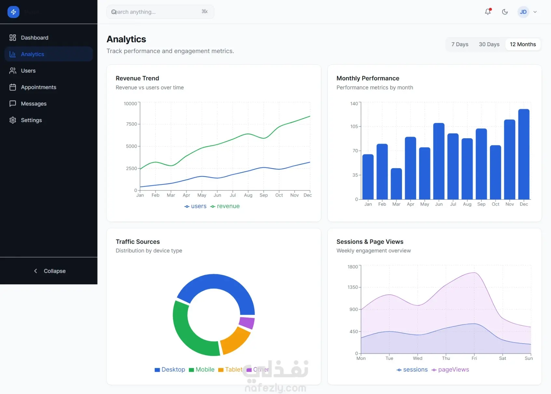Click the JD user avatar
Viewport: 551px width, 394px height.
click(523, 12)
